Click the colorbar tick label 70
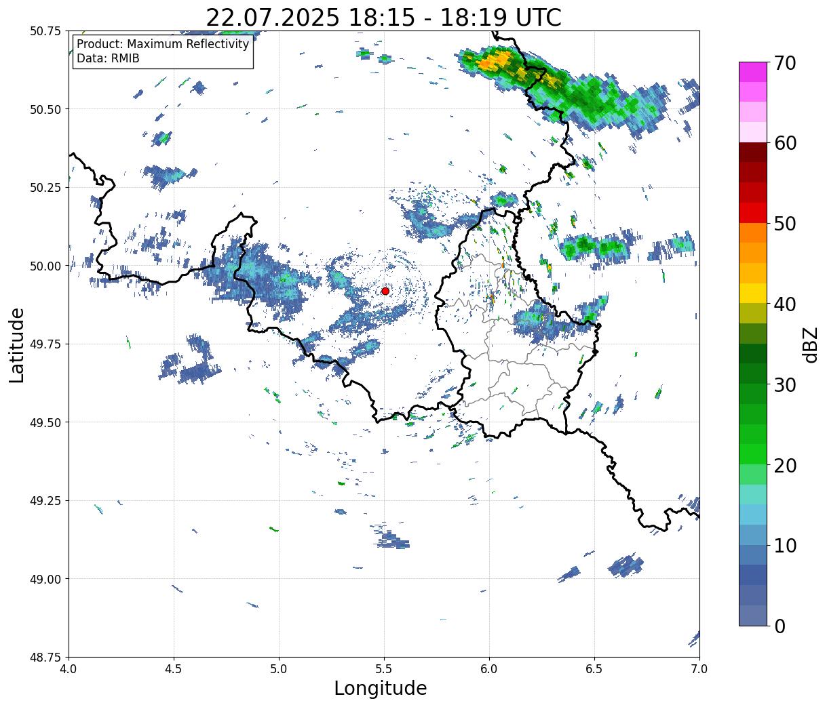827x705 pixels. (x=786, y=63)
